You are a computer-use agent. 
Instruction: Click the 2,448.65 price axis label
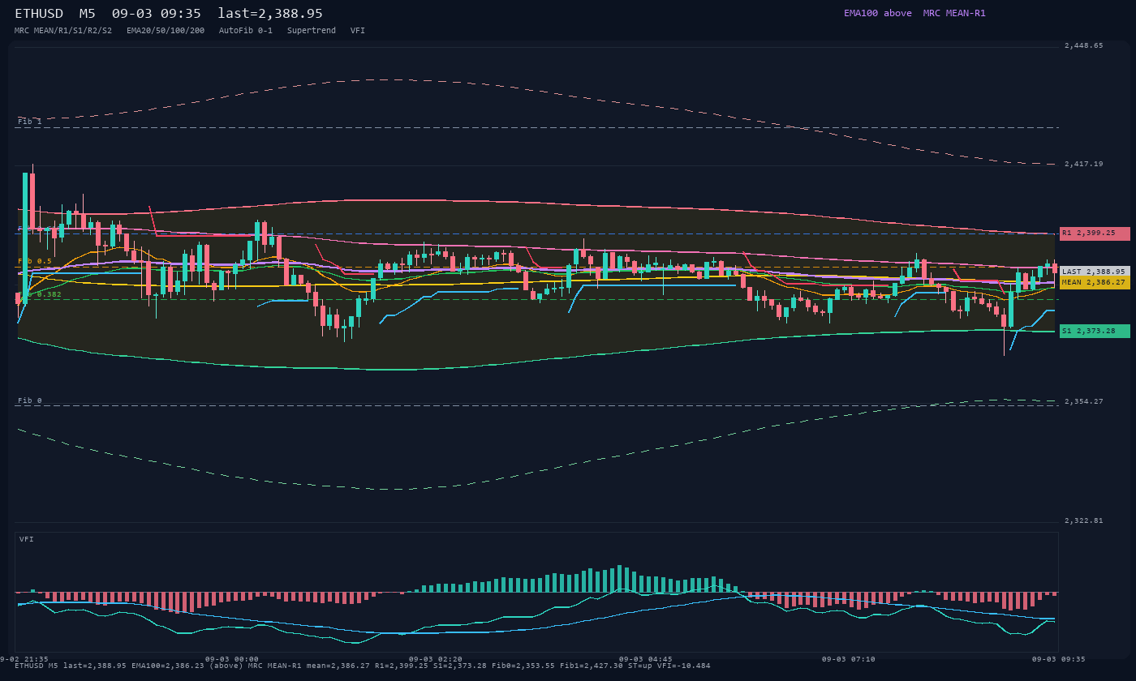pos(1084,45)
